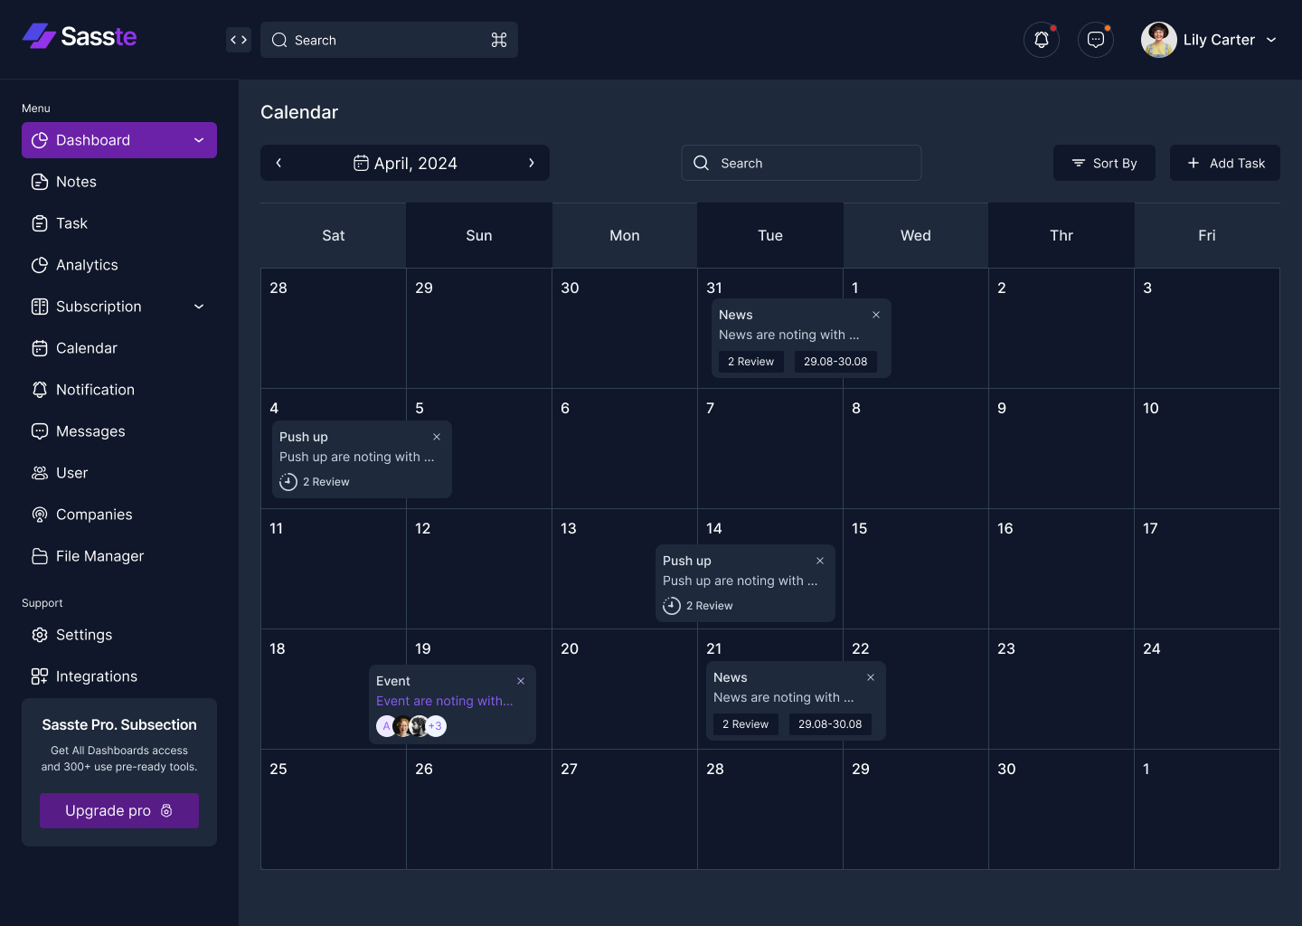The height and width of the screenshot is (926, 1302).
Task: Click Lily Carter's avatar photo
Action: coord(1159,40)
